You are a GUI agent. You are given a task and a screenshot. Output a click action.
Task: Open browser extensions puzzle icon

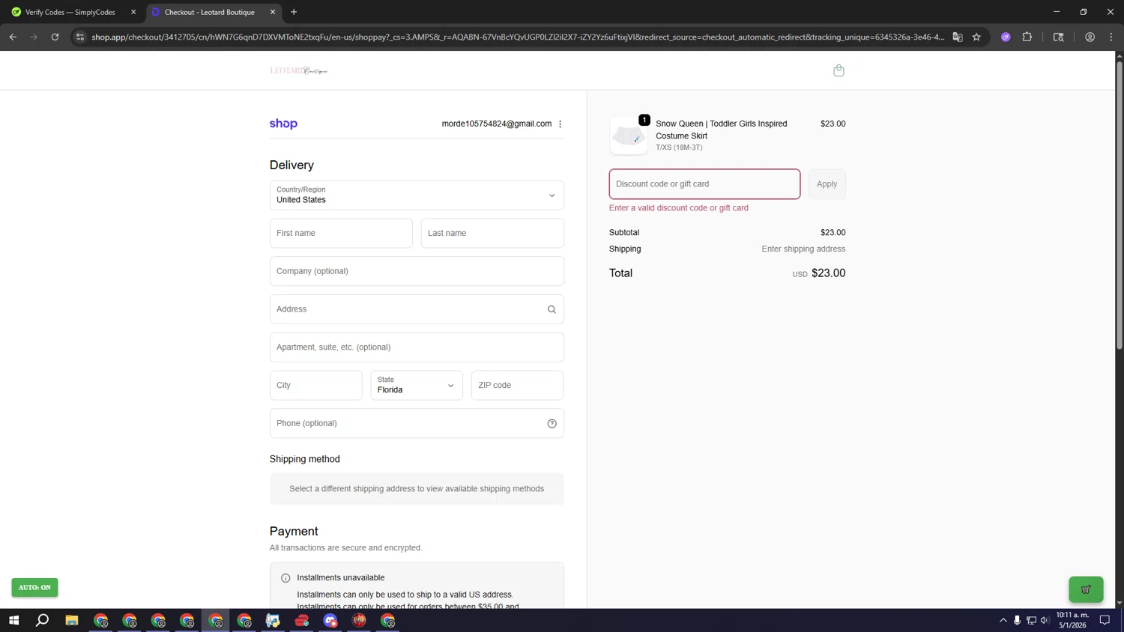[x=1027, y=37]
